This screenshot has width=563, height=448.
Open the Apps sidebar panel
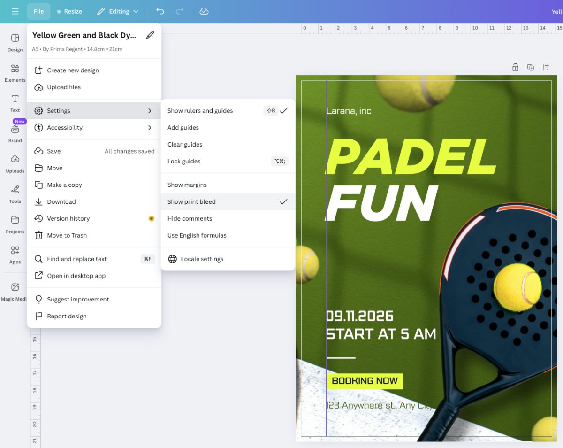[x=15, y=255]
